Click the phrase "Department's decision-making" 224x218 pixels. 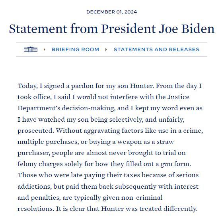pyautogui.click(x=66, y=108)
